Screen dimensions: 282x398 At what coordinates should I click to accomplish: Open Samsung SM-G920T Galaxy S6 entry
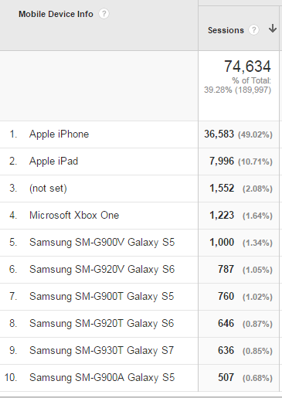[x=102, y=324]
